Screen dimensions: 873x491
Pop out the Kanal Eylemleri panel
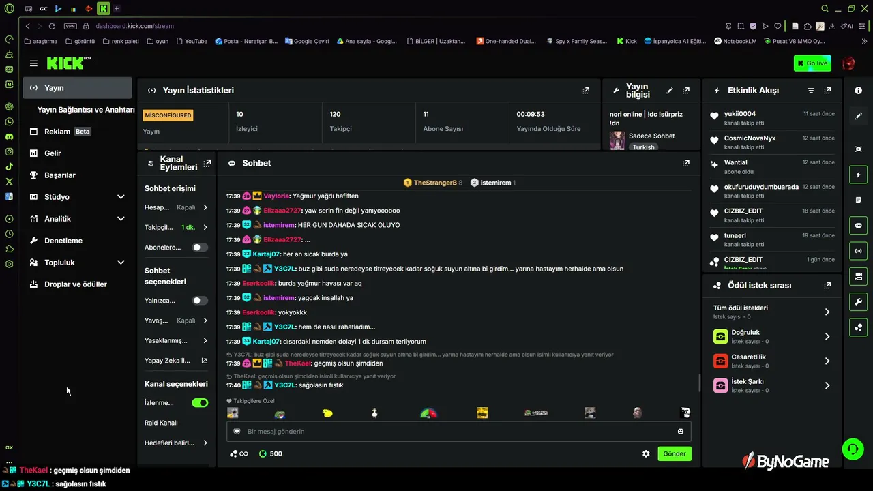(x=207, y=163)
